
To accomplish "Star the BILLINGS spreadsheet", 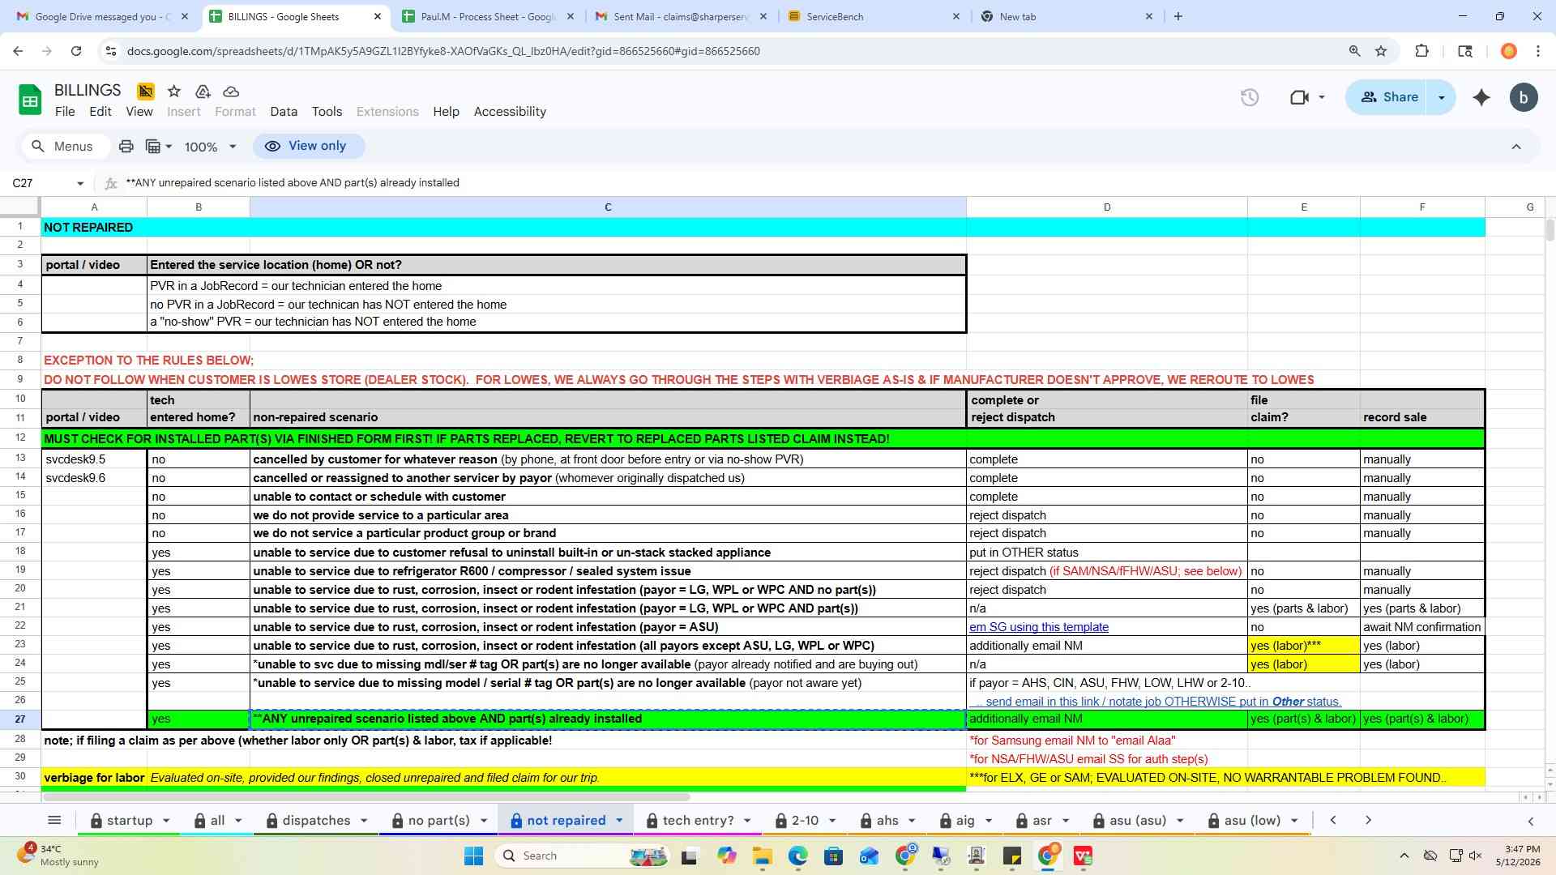I will [173, 92].
